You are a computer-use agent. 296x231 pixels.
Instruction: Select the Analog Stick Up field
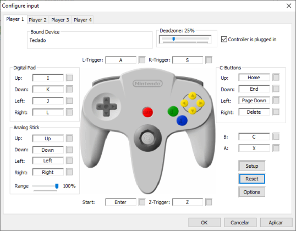[x=48, y=139]
